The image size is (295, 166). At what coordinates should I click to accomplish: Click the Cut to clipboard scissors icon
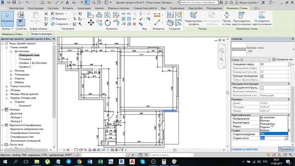[46, 14]
